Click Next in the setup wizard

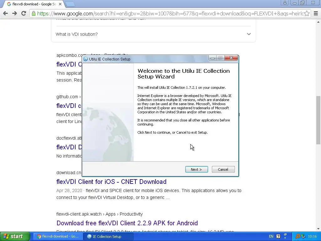click(x=197, y=169)
